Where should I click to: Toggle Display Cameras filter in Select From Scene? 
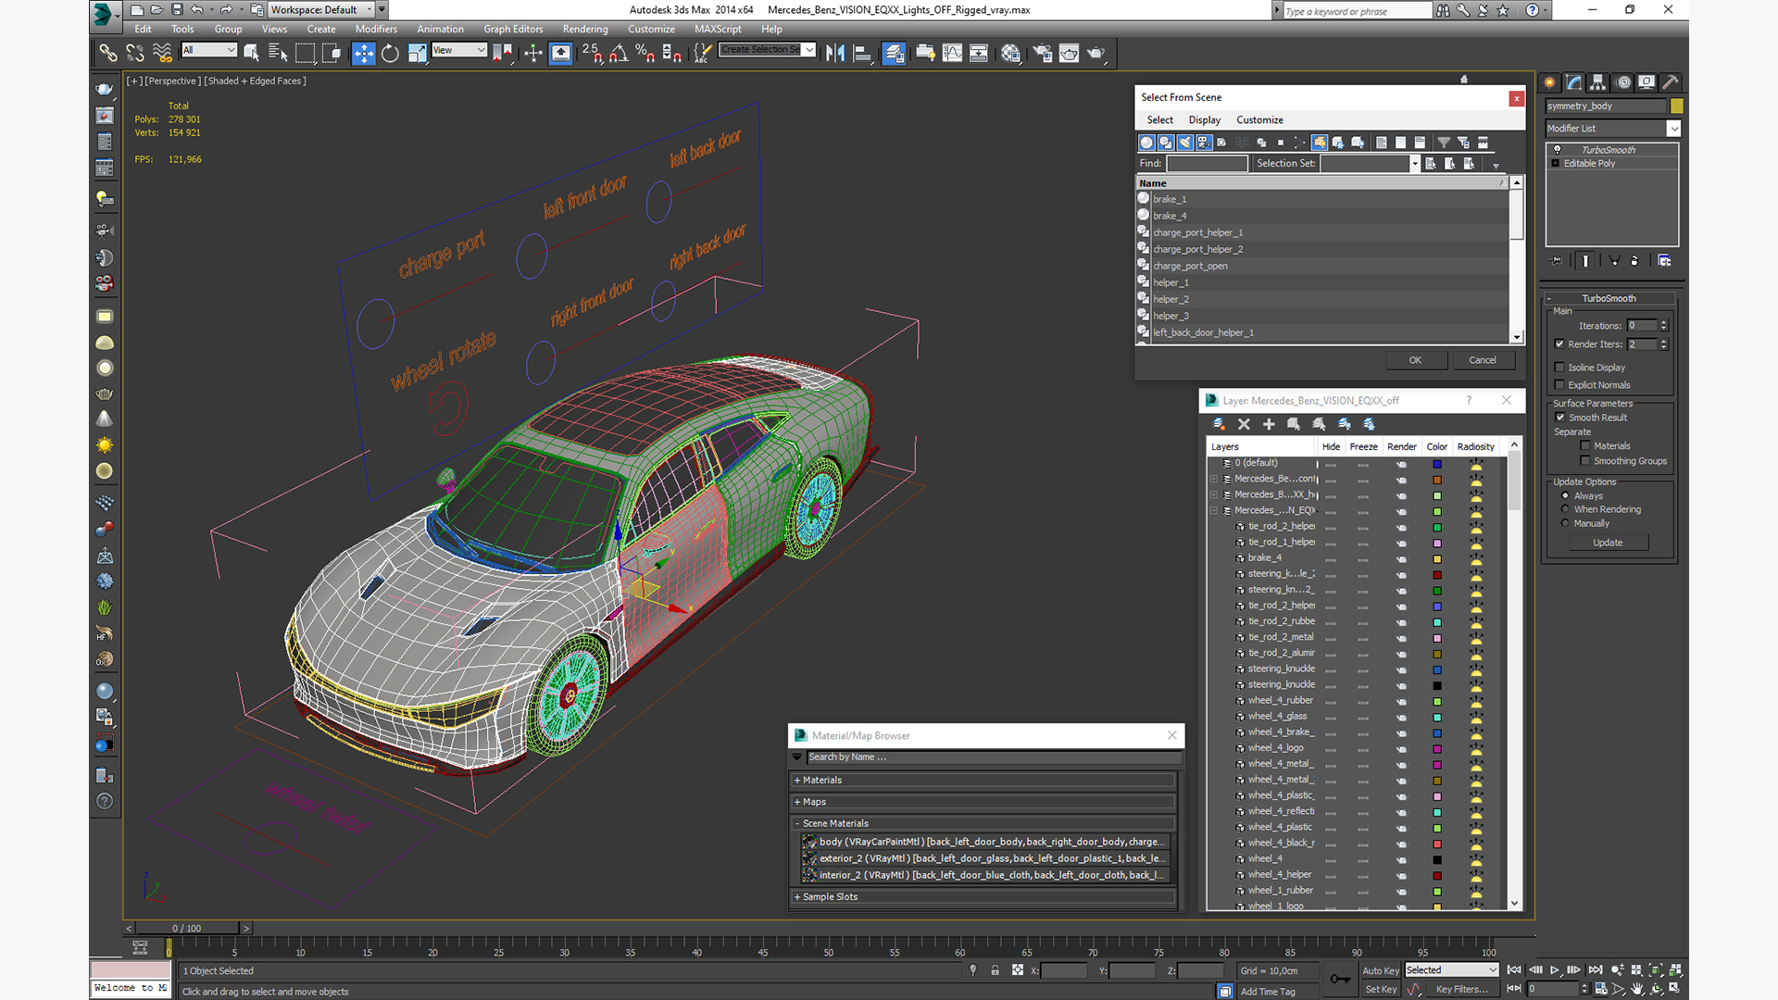coord(1203,143)
